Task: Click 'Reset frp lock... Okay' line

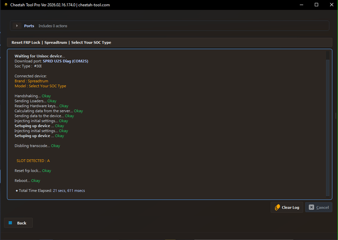Action: click(x=33, y=171)
